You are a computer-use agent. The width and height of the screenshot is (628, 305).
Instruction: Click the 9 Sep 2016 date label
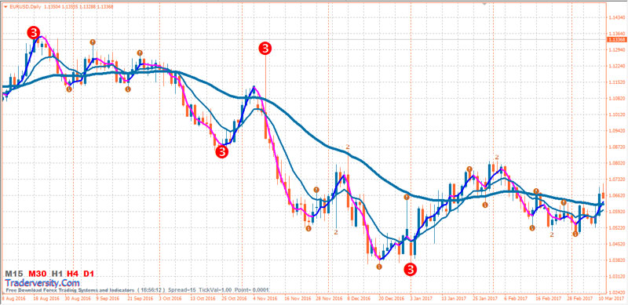[x=108, y=298]
